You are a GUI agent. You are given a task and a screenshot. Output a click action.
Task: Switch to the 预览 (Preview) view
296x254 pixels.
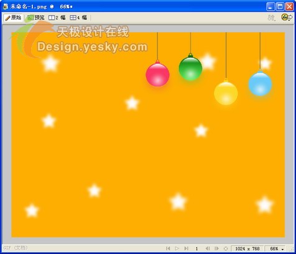pyautogui.click(x=35, y=18)
